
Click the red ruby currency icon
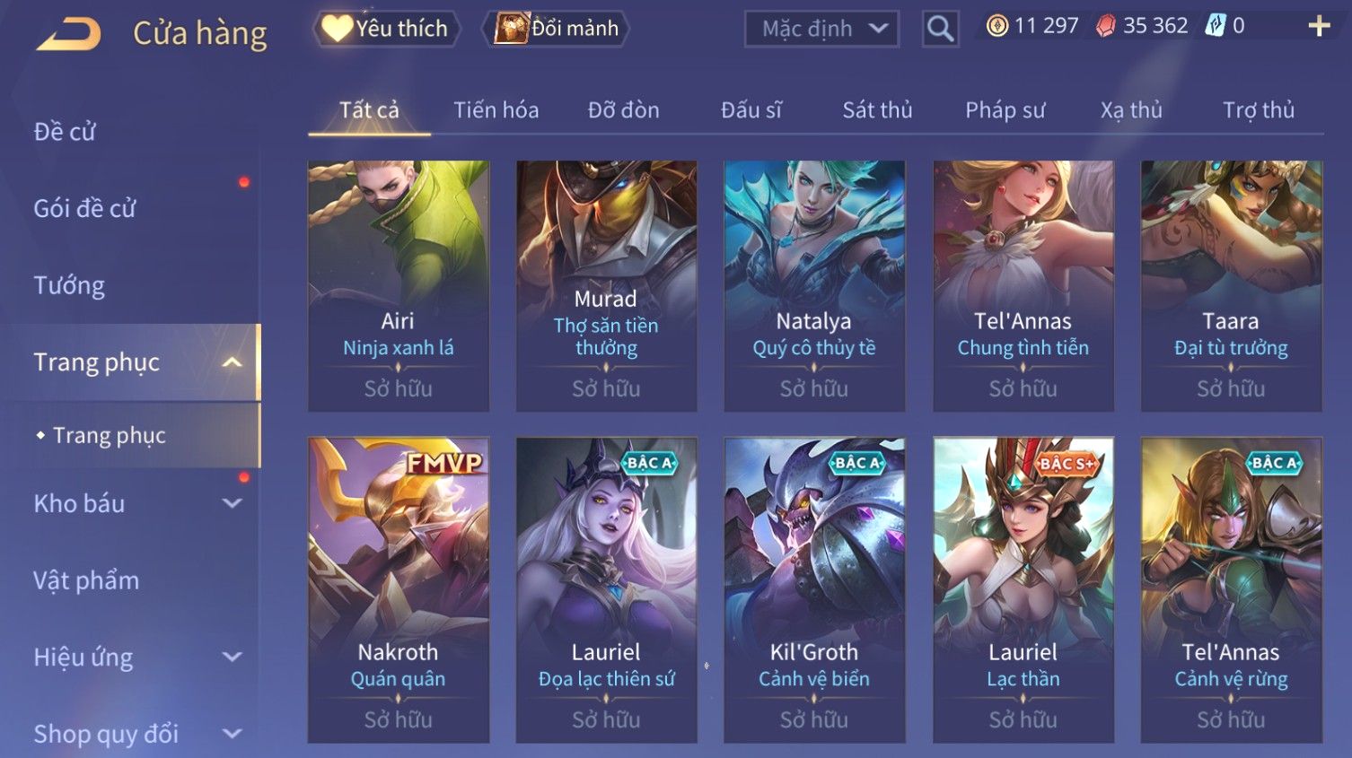[1106, 26]
